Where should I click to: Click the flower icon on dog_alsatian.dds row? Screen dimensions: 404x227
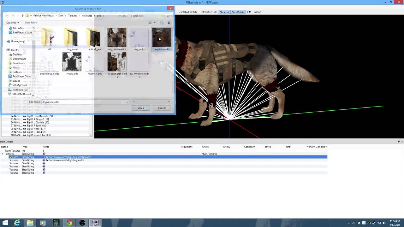pos(44,157)
